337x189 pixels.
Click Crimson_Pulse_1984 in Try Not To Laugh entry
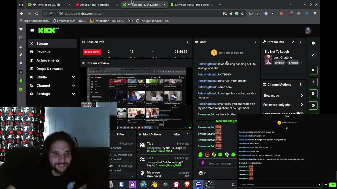click(x=160, y=151)
